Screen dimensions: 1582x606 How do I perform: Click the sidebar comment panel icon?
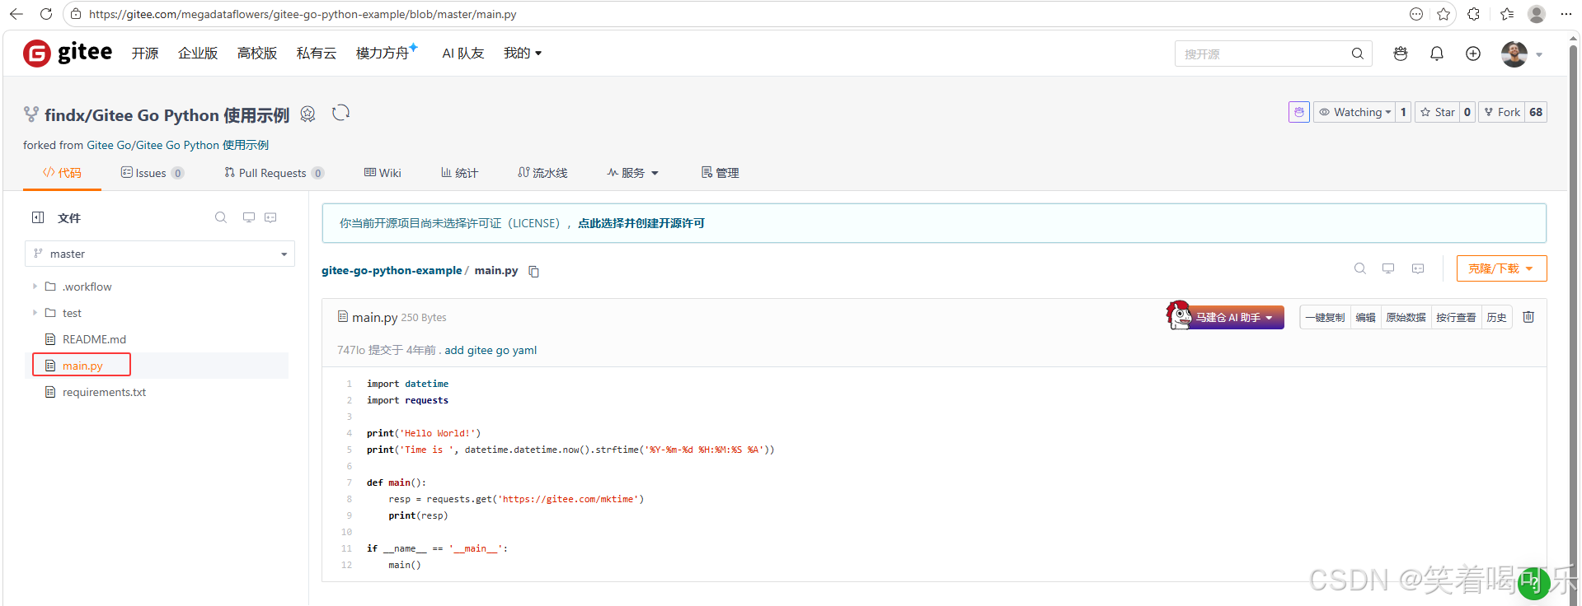tap(270, 217)
